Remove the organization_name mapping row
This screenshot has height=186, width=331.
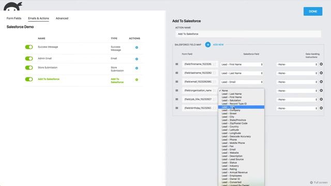tap(321, 90)
